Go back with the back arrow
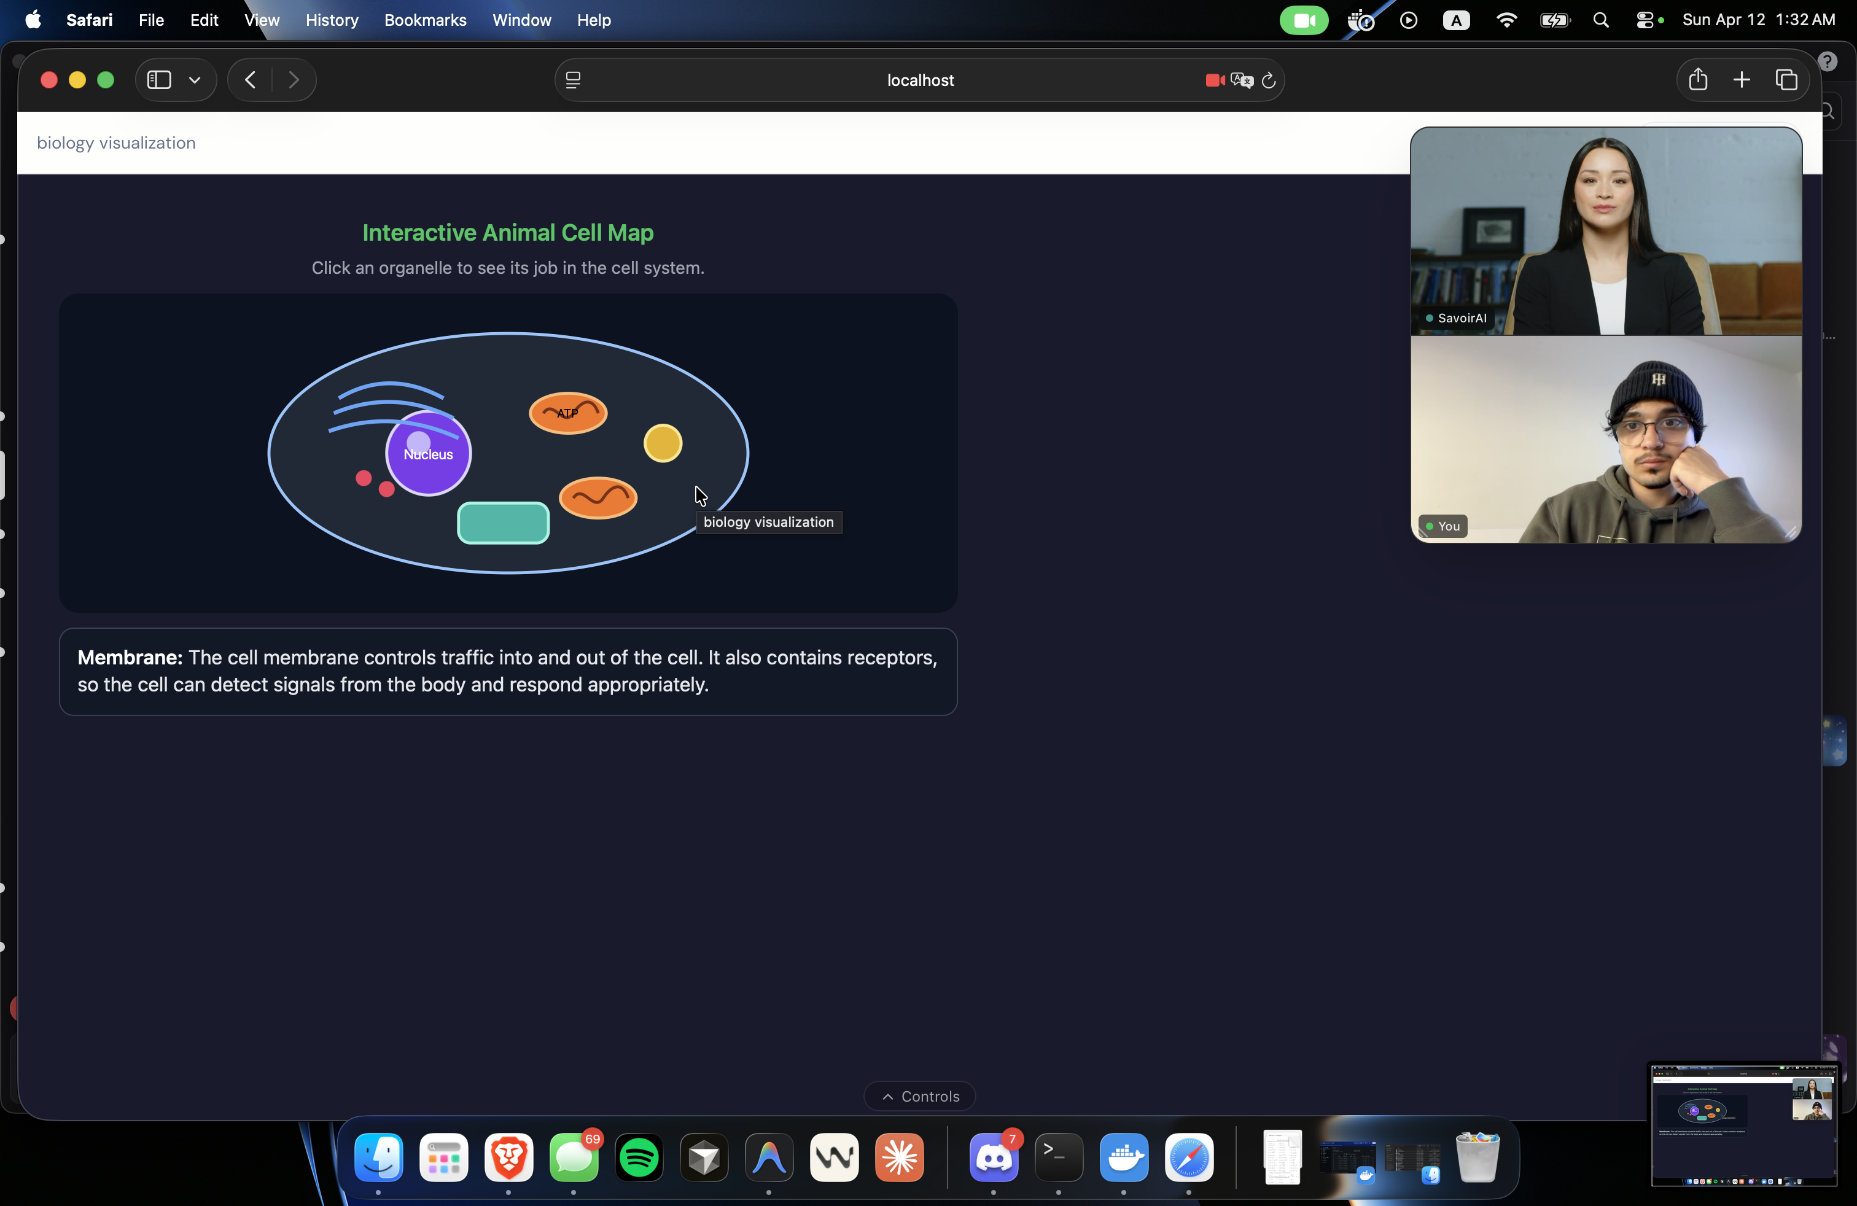The image size is (1857, 1206). point(251,80)
